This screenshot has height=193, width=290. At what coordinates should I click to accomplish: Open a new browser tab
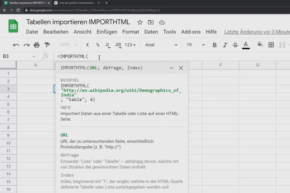click(106, 3)
